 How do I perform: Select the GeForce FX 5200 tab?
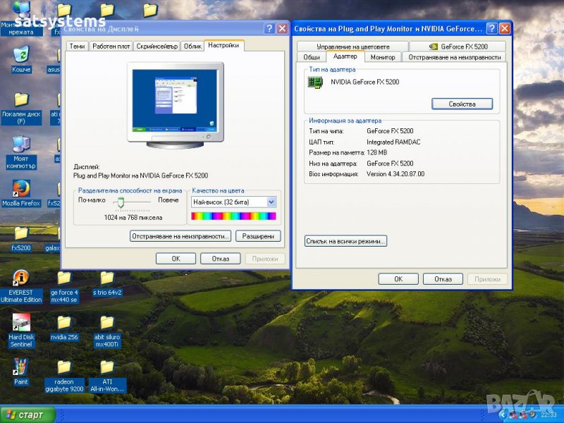(458, 47)
